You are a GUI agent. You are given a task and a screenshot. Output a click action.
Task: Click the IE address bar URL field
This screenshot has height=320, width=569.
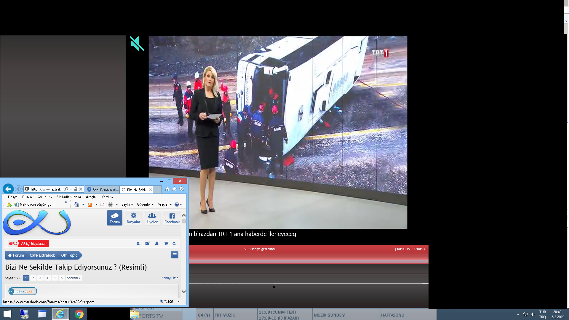pos(47,189)
